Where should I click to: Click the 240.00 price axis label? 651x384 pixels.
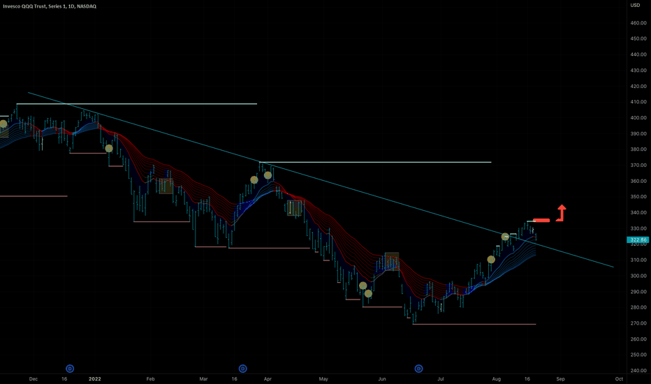tap(638, 371)
